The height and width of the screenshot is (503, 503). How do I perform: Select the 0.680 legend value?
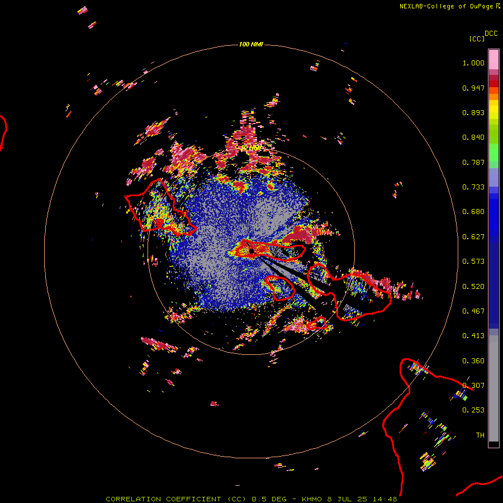point(473,212)
